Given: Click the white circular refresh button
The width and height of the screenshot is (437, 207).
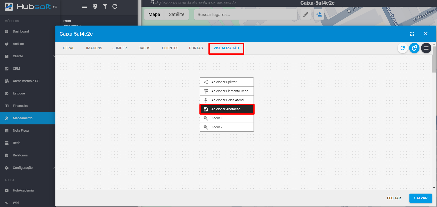Looking at the screenshot, I should tap(403, 48).
